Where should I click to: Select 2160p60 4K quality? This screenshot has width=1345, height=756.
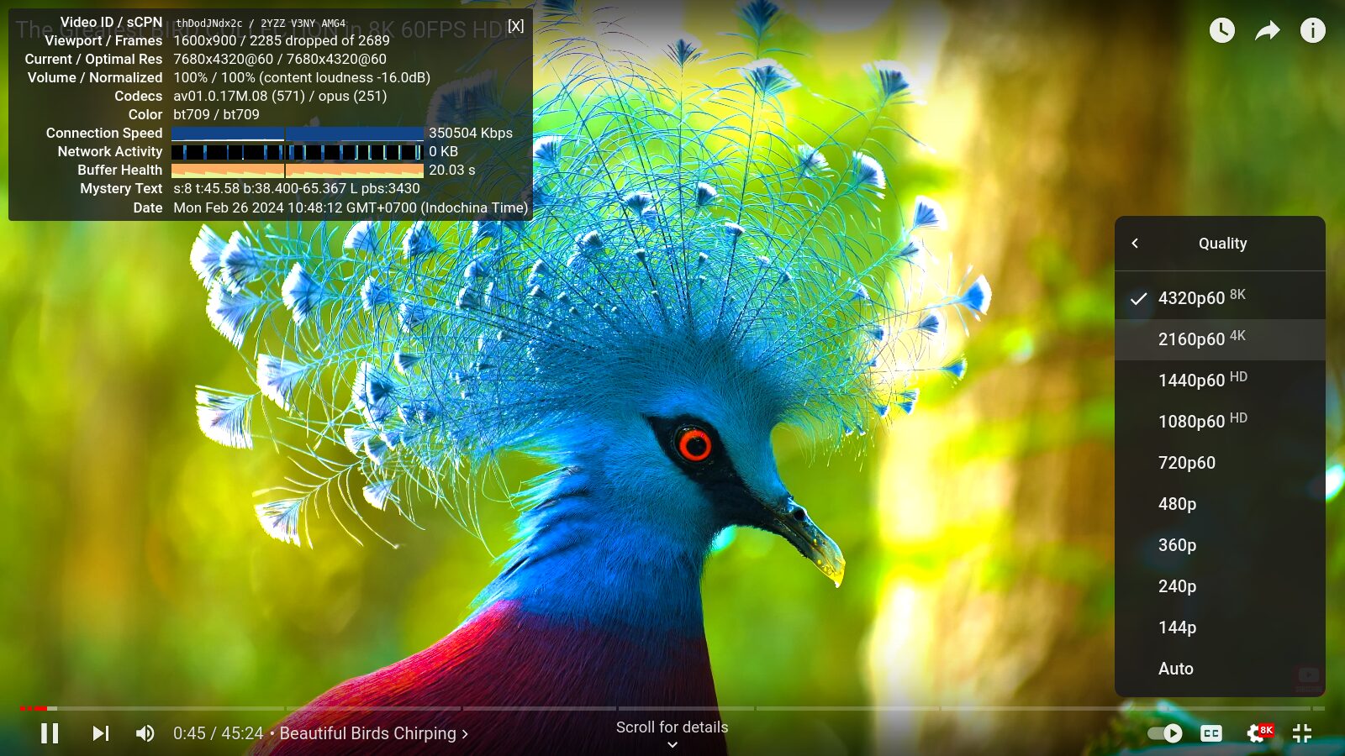1220,339
